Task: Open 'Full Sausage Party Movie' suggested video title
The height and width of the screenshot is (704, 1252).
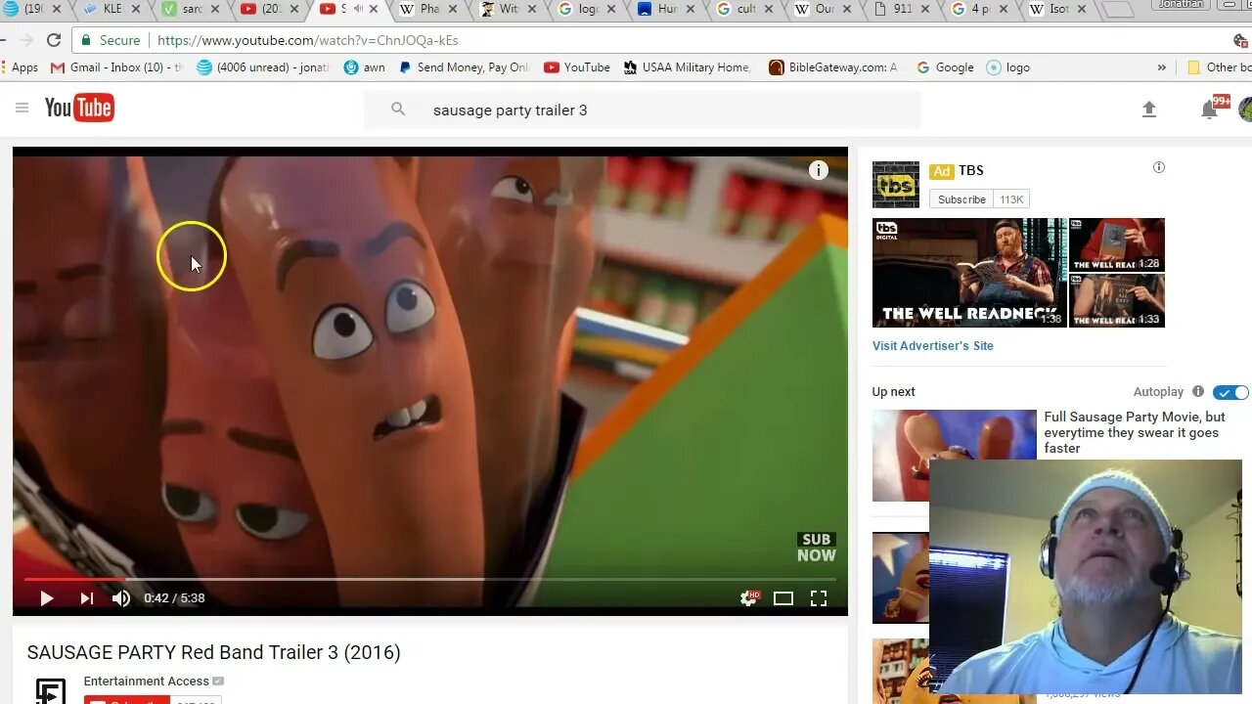Action: (x=1135, y=432)
